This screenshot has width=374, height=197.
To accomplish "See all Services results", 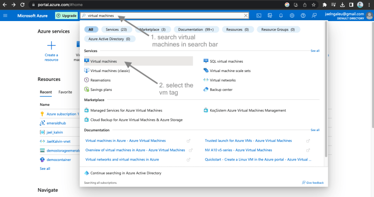I will pos(315,51).
